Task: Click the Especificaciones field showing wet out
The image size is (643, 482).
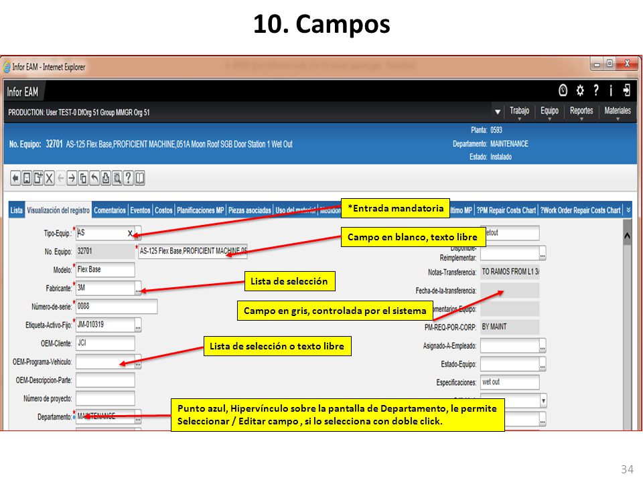Action: click(510, 382)
